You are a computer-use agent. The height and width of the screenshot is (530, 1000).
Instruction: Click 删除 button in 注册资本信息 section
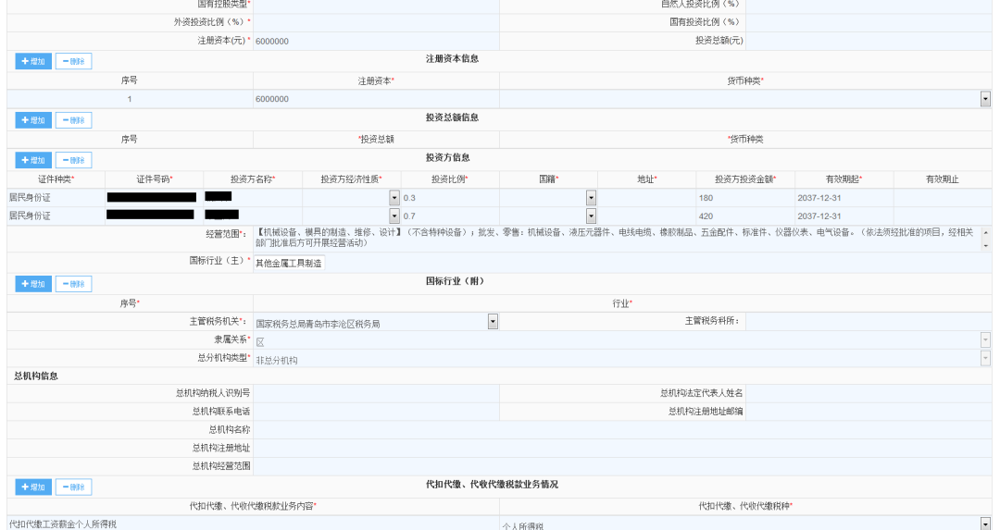pos(73,61)
